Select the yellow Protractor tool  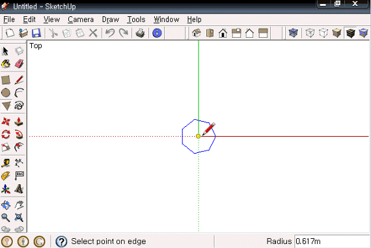(6, 176)
